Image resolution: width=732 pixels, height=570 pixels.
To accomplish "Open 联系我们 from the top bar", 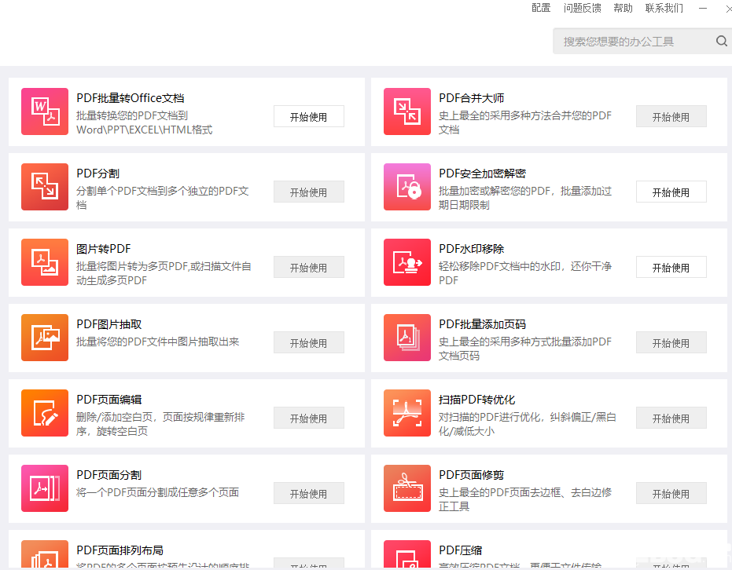I will click(x=666, y=8).
